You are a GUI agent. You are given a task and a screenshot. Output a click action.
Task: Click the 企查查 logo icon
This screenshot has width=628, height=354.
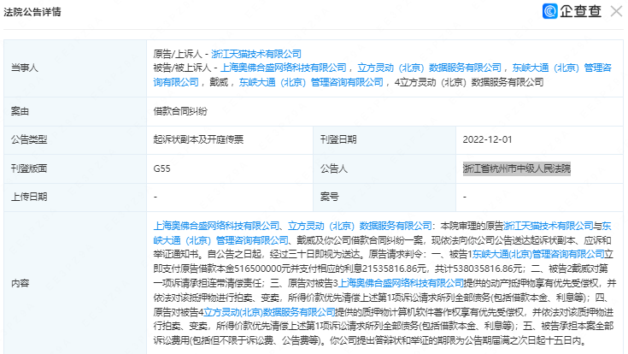click(550, 11)
